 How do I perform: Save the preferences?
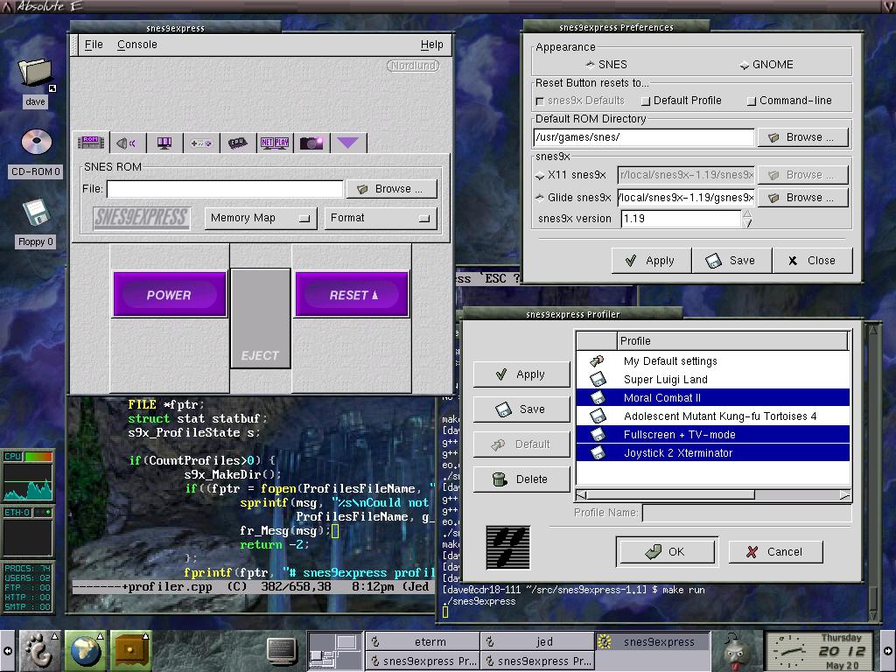[x=731, y=261]
